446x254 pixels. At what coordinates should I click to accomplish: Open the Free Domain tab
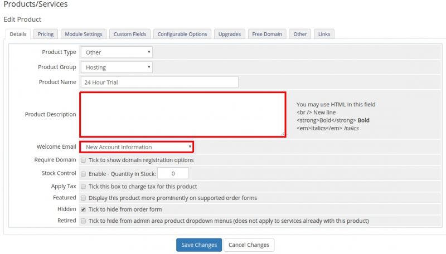(267, 34)
